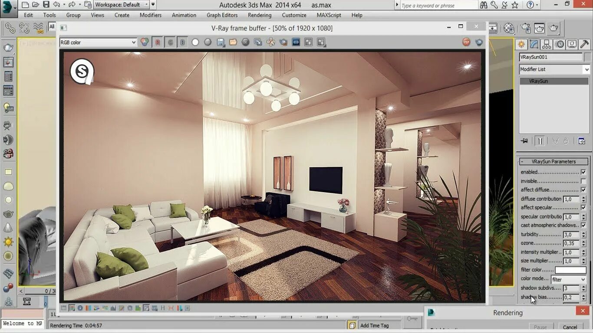Open the Render Setup teapot icon
593x333 pixels.
526,28
